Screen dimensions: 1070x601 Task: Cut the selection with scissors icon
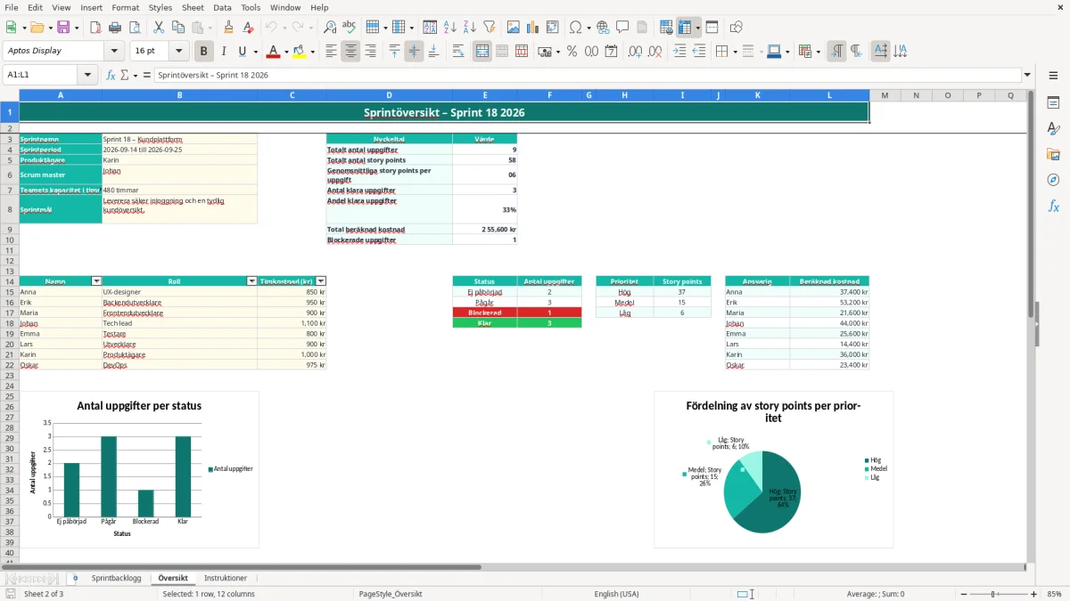tap(158, 28)
